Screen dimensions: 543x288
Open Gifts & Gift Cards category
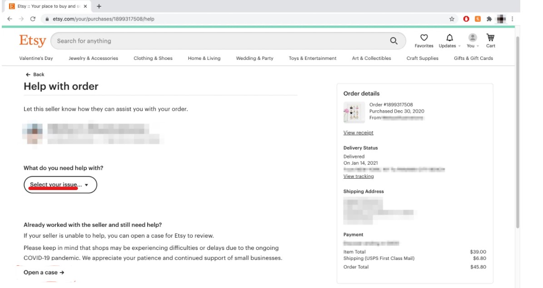tap(473, 58)
